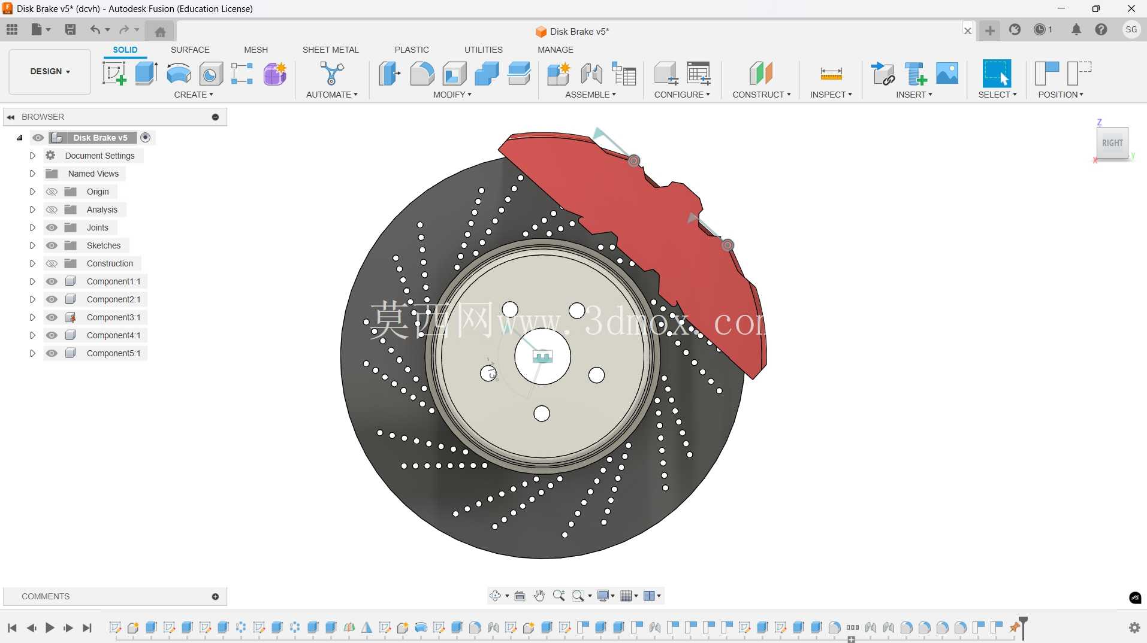Screen dimensions: 1147x643
Task: Select the Measure tool
Action: coord(831,74)
